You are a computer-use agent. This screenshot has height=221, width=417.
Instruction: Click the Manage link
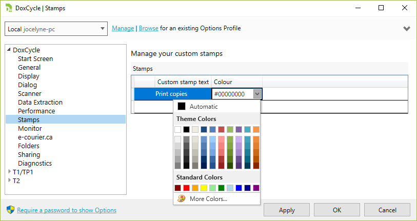point(123,28)
